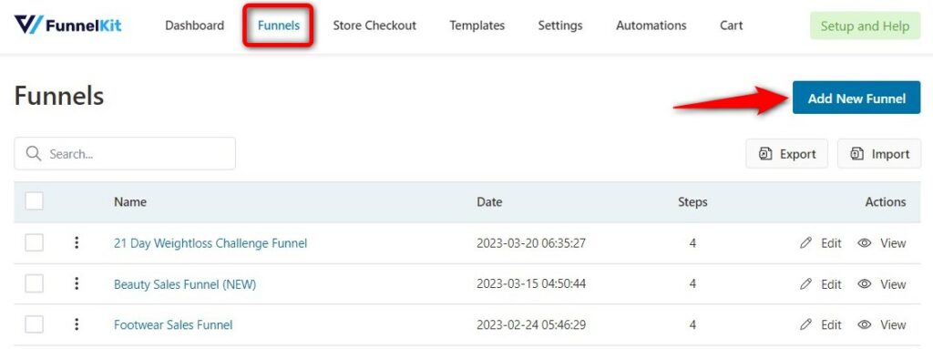This screenshot has width=933, height=349.
Task: Go to the Automations tab
Action: point(651,26)
